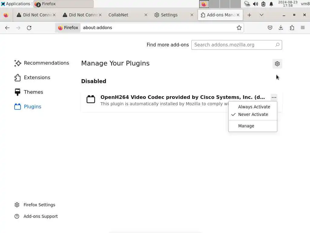Viewport: 310px width, 233px height.
Task: Select Never Activate in the menu
Action: click(x=253, y=114)
